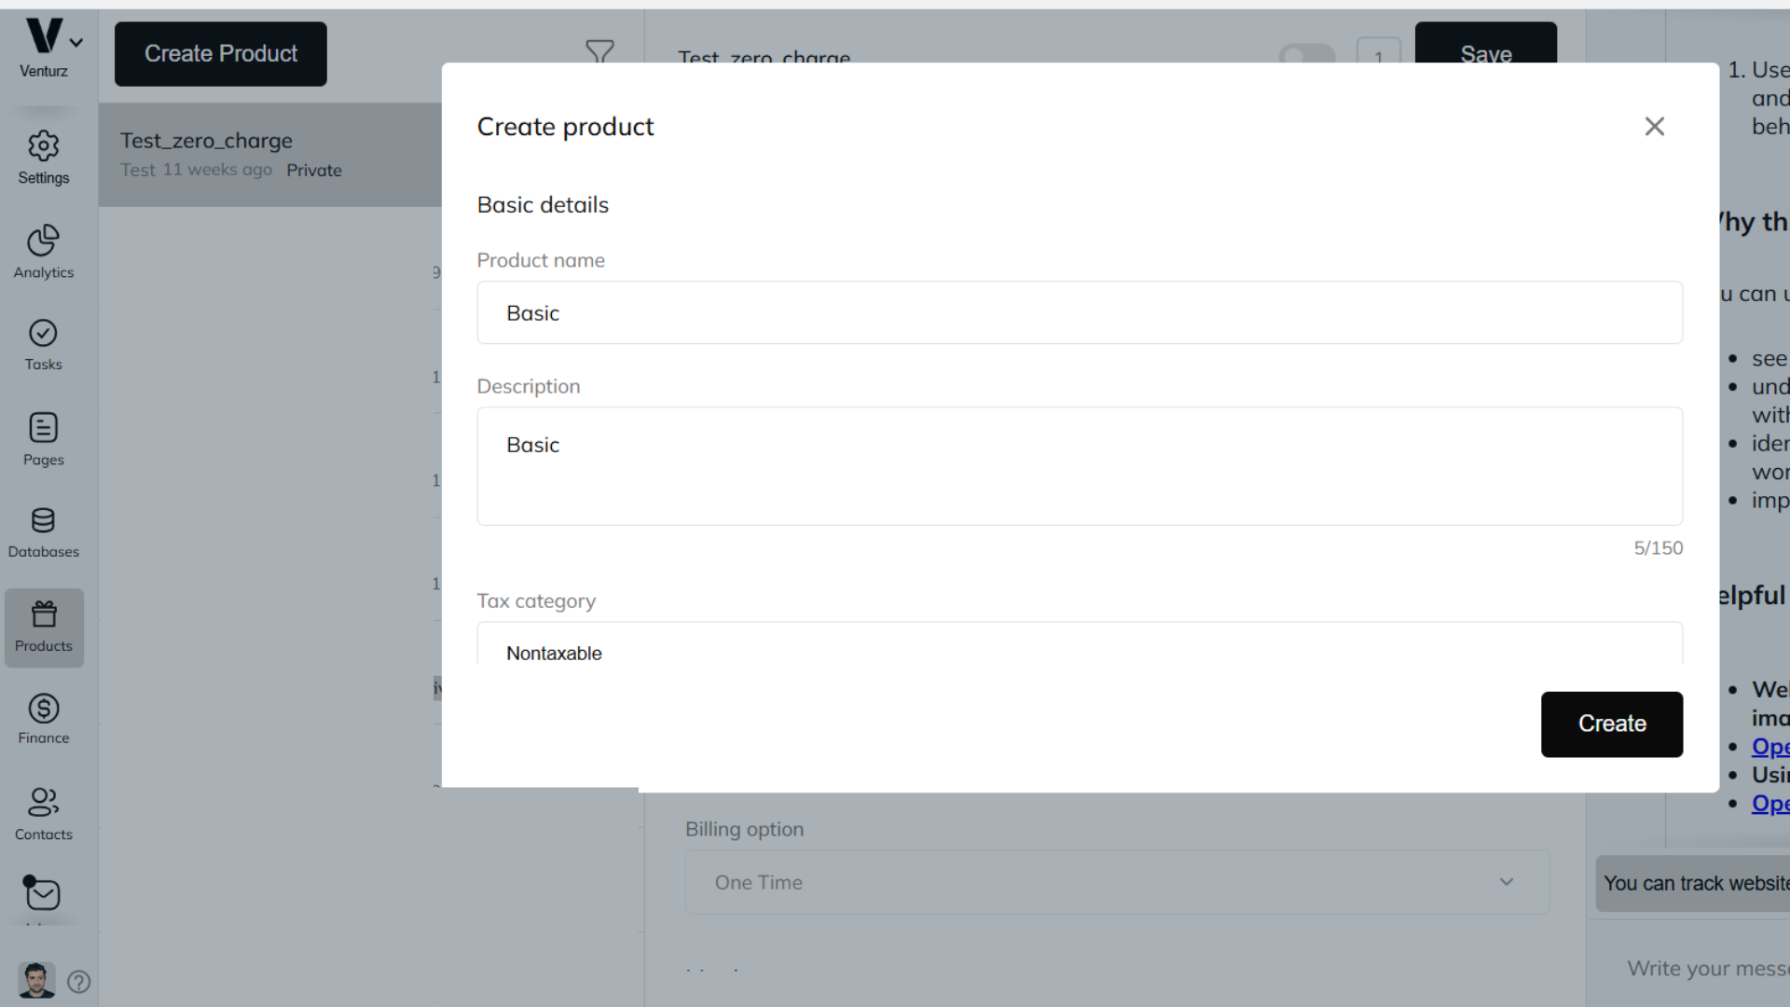This screenshot has width=1790, height=1007.
Task: Select the Products sidebar item
Action: click(44, 627)
